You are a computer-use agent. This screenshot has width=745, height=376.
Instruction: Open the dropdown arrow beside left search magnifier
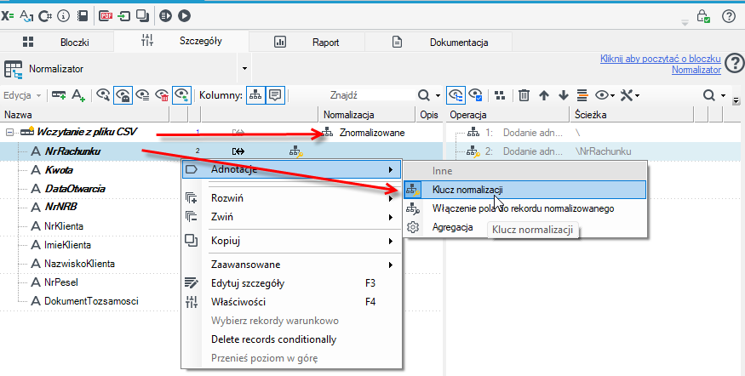tap(438, 96)
